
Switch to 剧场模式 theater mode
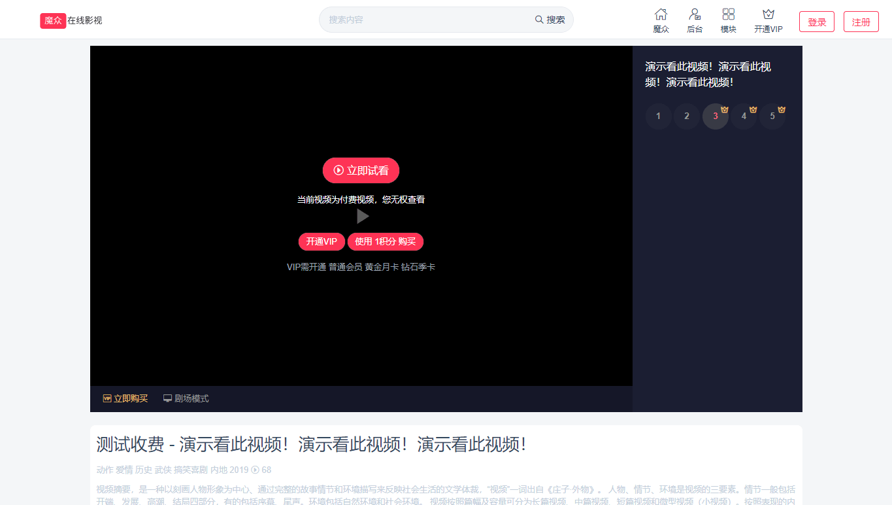[186, 398]
